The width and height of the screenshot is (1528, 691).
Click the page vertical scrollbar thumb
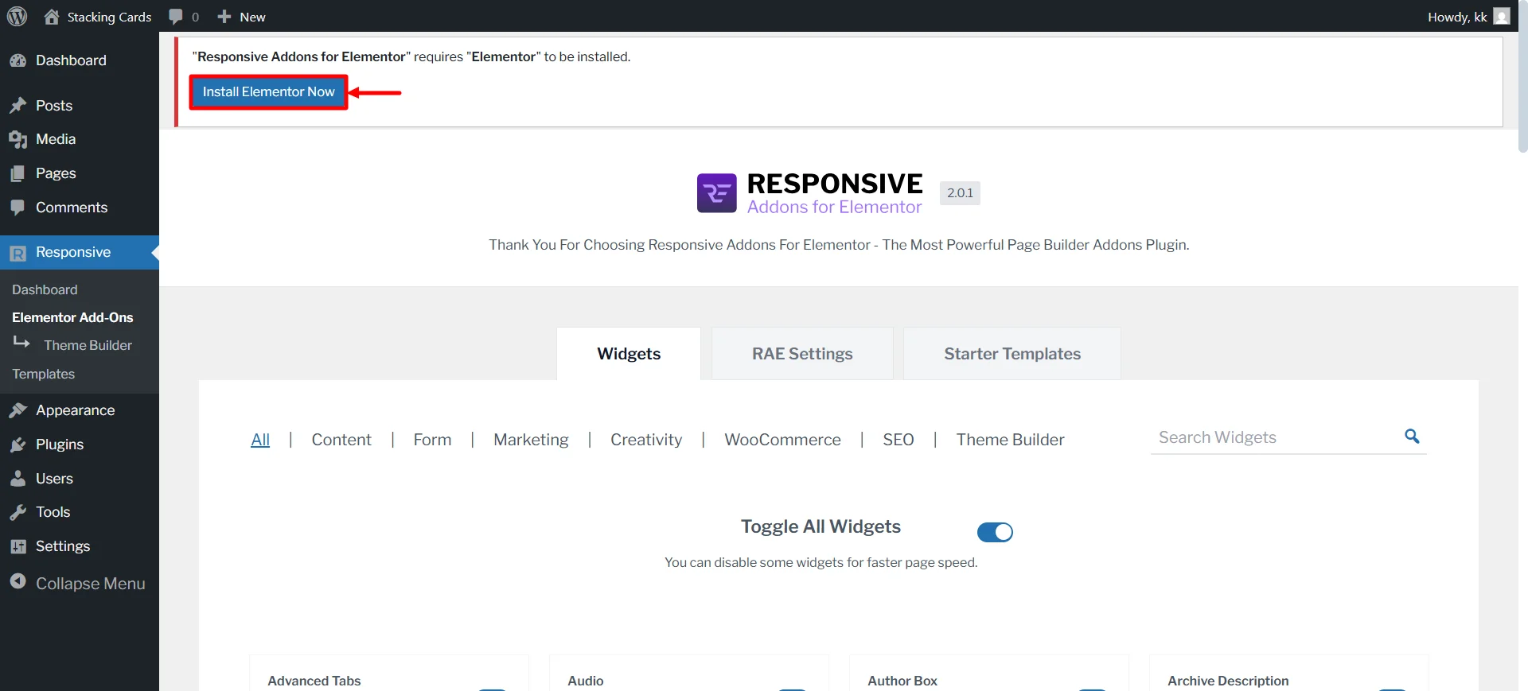click(x=1523, y=76)
